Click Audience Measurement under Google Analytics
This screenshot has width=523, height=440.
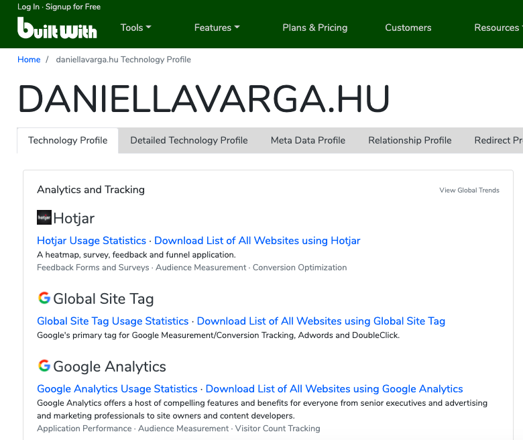(184, 429)
